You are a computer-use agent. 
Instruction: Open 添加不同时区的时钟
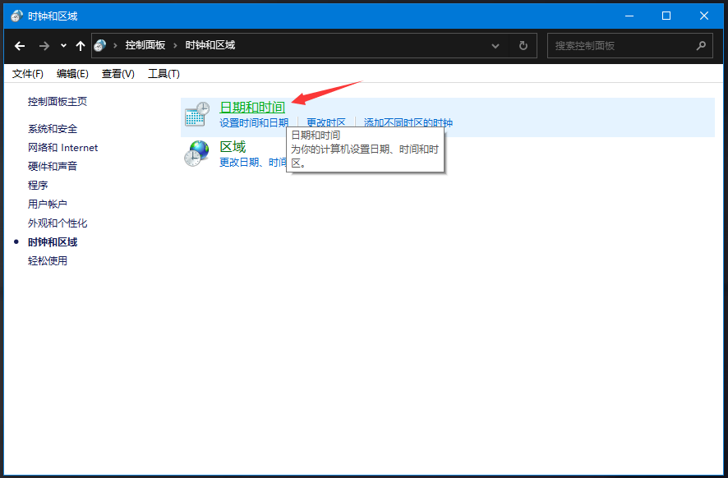point(406,121)
